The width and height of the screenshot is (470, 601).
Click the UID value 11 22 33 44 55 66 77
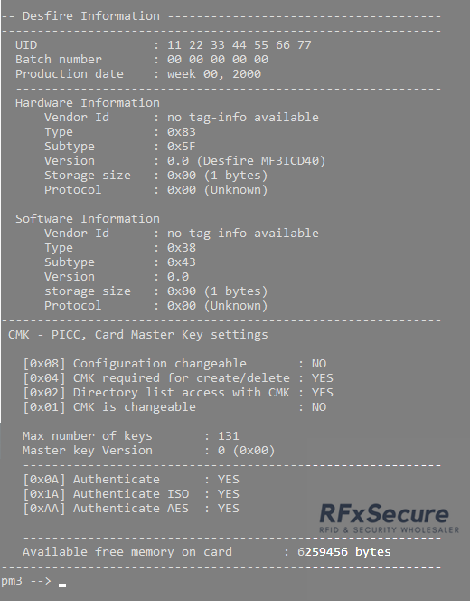point(240,45)
